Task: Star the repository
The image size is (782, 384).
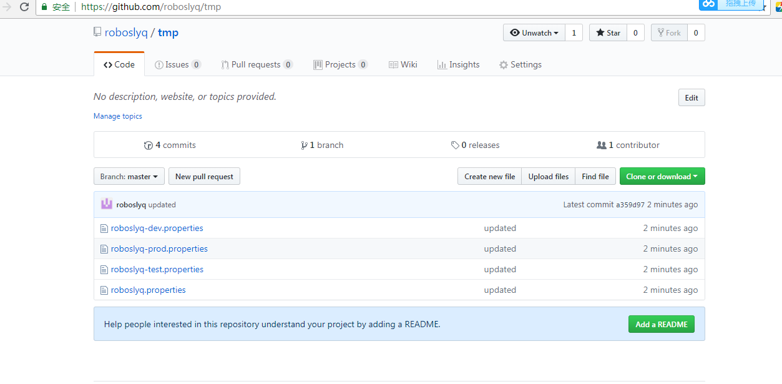Action: 608,33
